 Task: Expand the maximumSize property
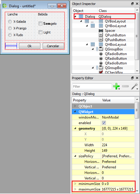coord(75,189)
